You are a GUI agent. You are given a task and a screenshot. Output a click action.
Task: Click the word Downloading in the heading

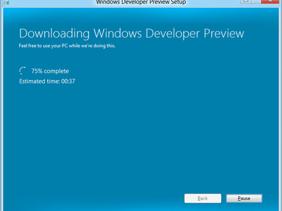[54, 34]
